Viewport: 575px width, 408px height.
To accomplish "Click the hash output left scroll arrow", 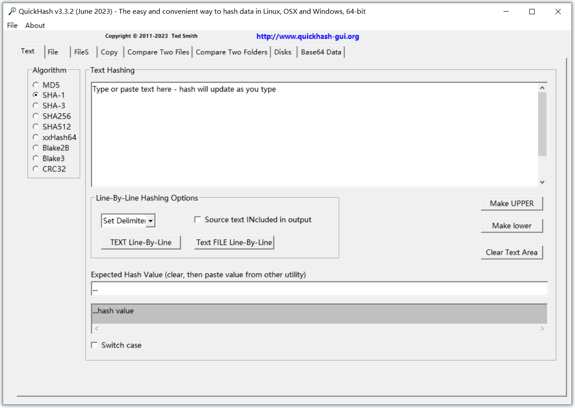I will (96, 329).
